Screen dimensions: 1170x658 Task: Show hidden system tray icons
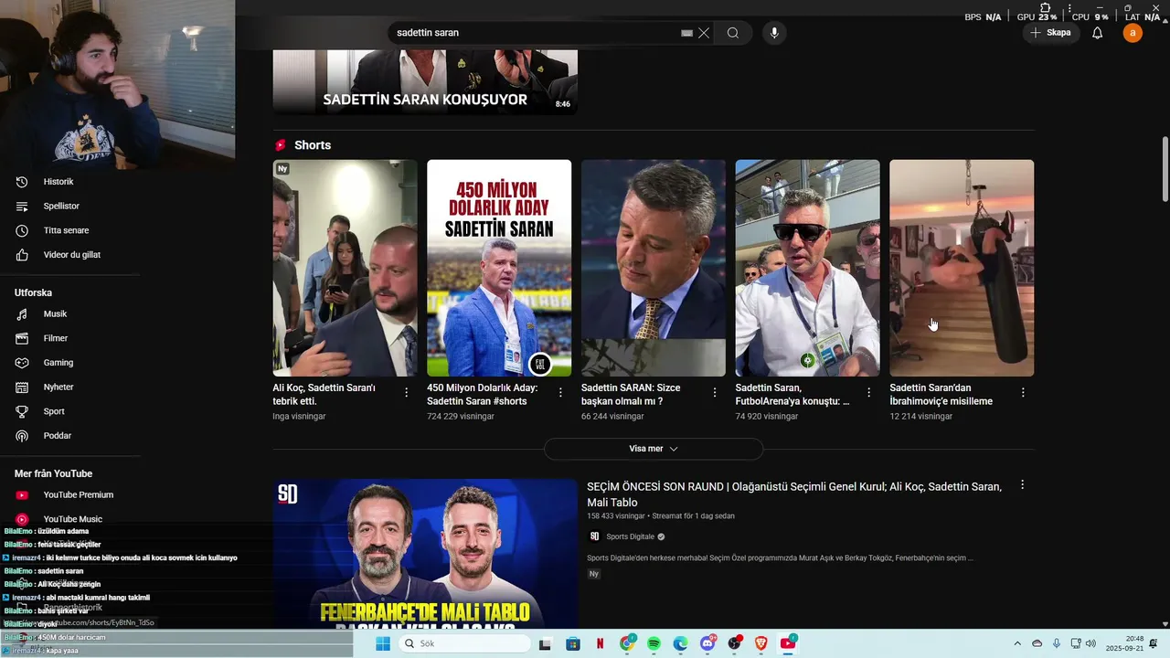pos(1019,643)
